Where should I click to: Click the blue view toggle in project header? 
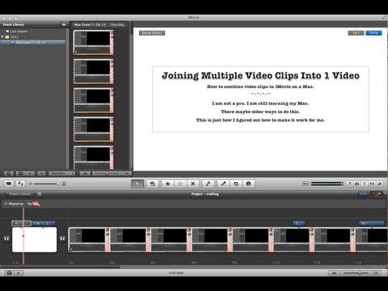363,194
